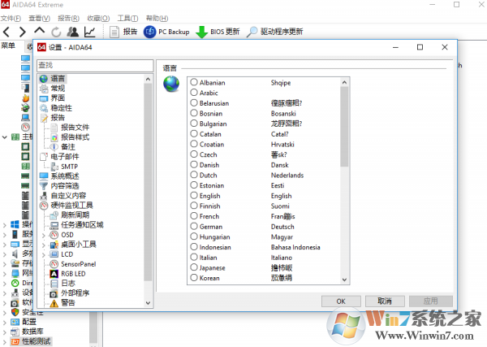487x347 pixels.
Task: Choose Japanese language radio button
Action: 194,267
